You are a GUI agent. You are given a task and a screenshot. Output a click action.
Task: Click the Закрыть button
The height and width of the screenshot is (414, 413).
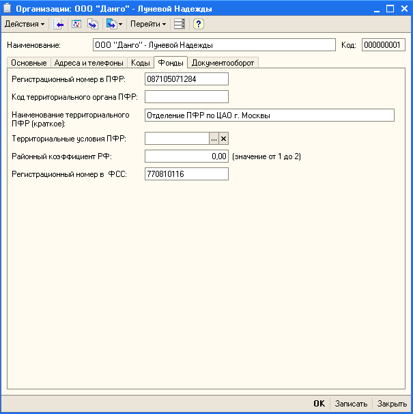(x=392, y=404)
